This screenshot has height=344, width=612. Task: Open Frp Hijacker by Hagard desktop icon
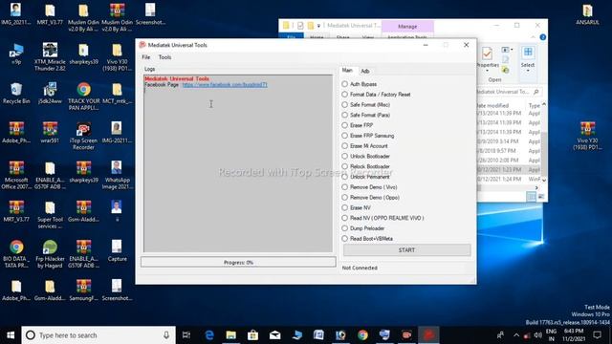[x=50, y=254]
